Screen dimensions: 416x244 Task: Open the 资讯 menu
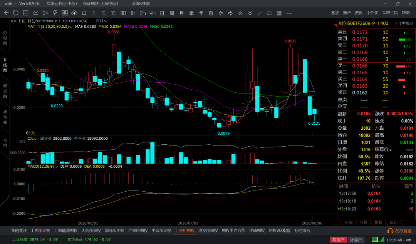coord(359,13)
